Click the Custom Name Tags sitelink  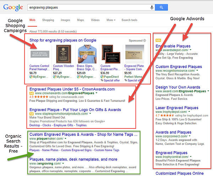pos(107,150)
